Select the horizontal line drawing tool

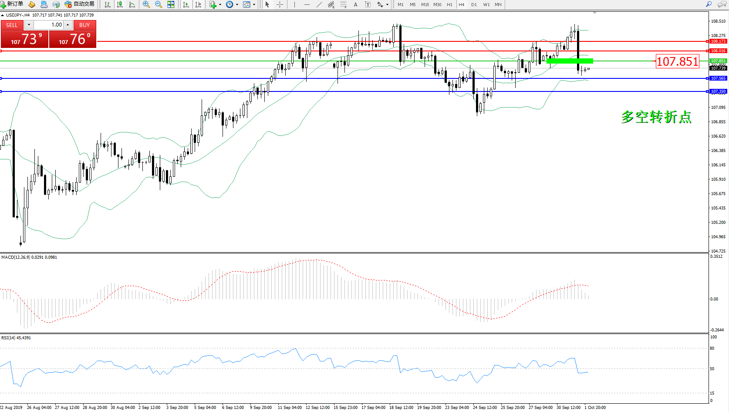307,4
